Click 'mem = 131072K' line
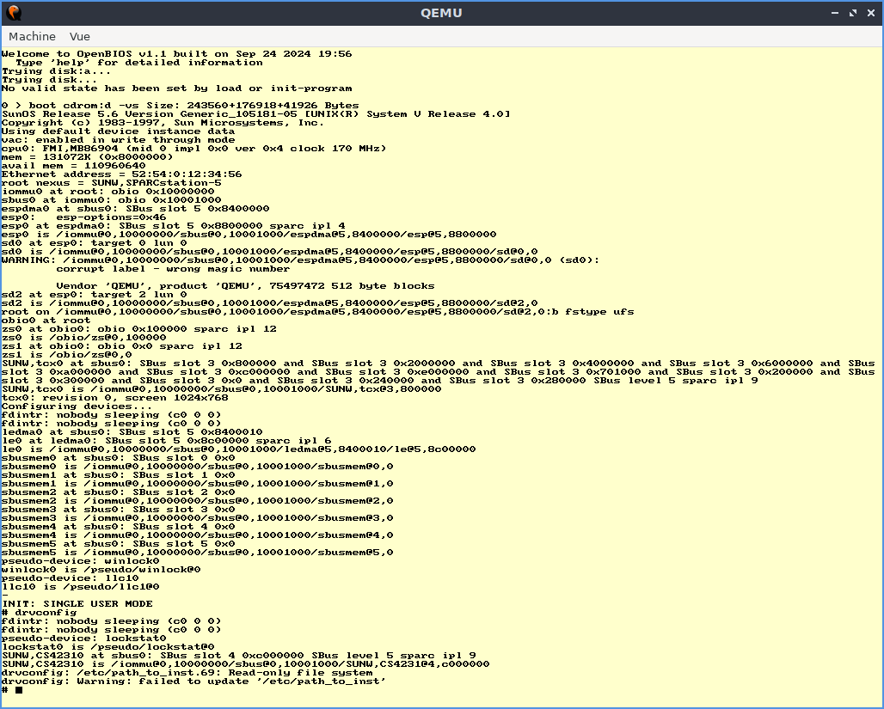The height and width of the screenshot is (709, 884). coord(88,157)
